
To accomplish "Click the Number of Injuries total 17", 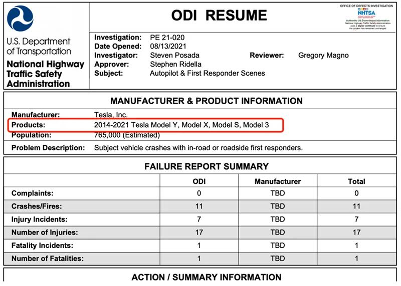I will point(356,232).
